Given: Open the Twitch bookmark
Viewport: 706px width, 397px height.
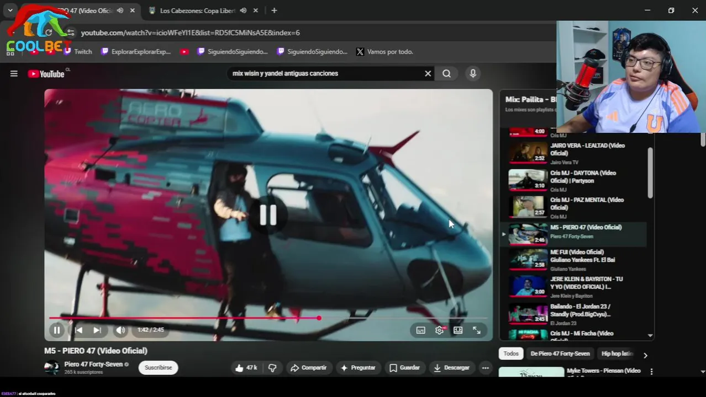Looking at the screenshot, I should pos(77,51).
